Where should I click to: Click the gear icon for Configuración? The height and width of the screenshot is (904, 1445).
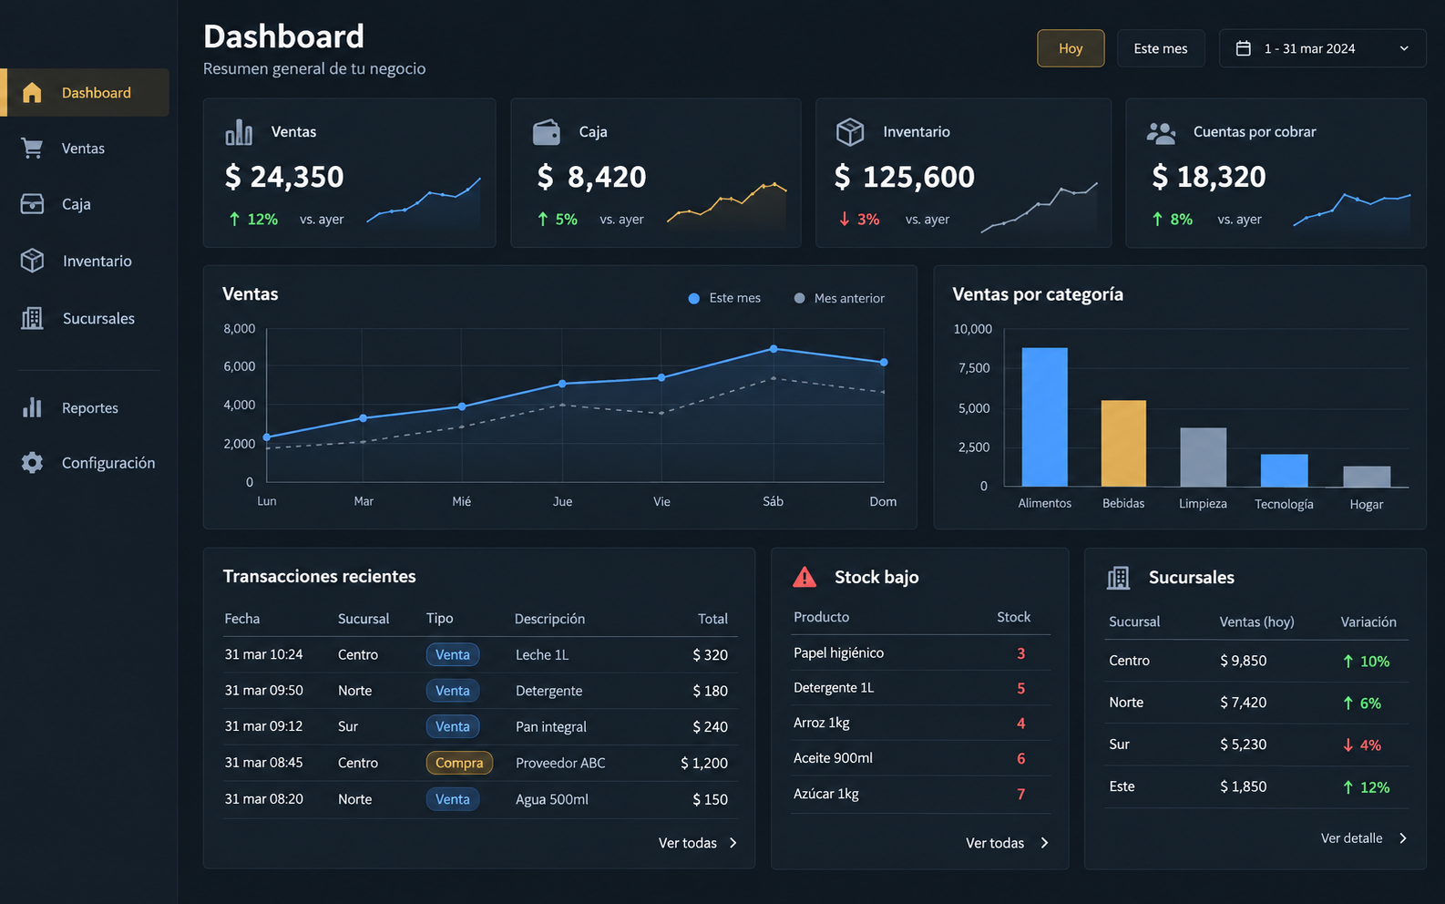click(x=32, y=463)
